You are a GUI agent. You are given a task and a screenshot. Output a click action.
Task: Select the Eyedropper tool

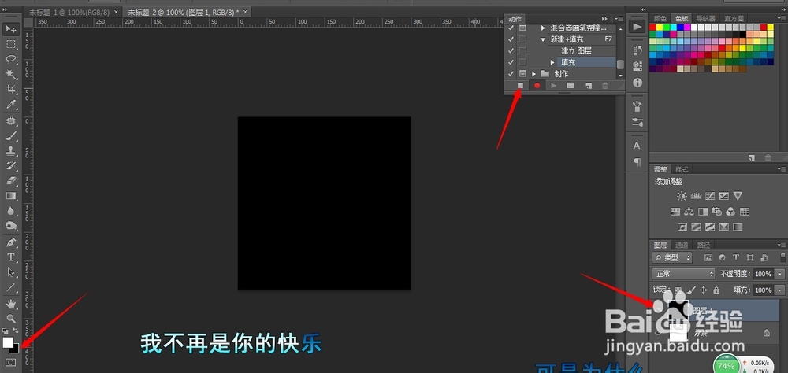tap(10, 105)
